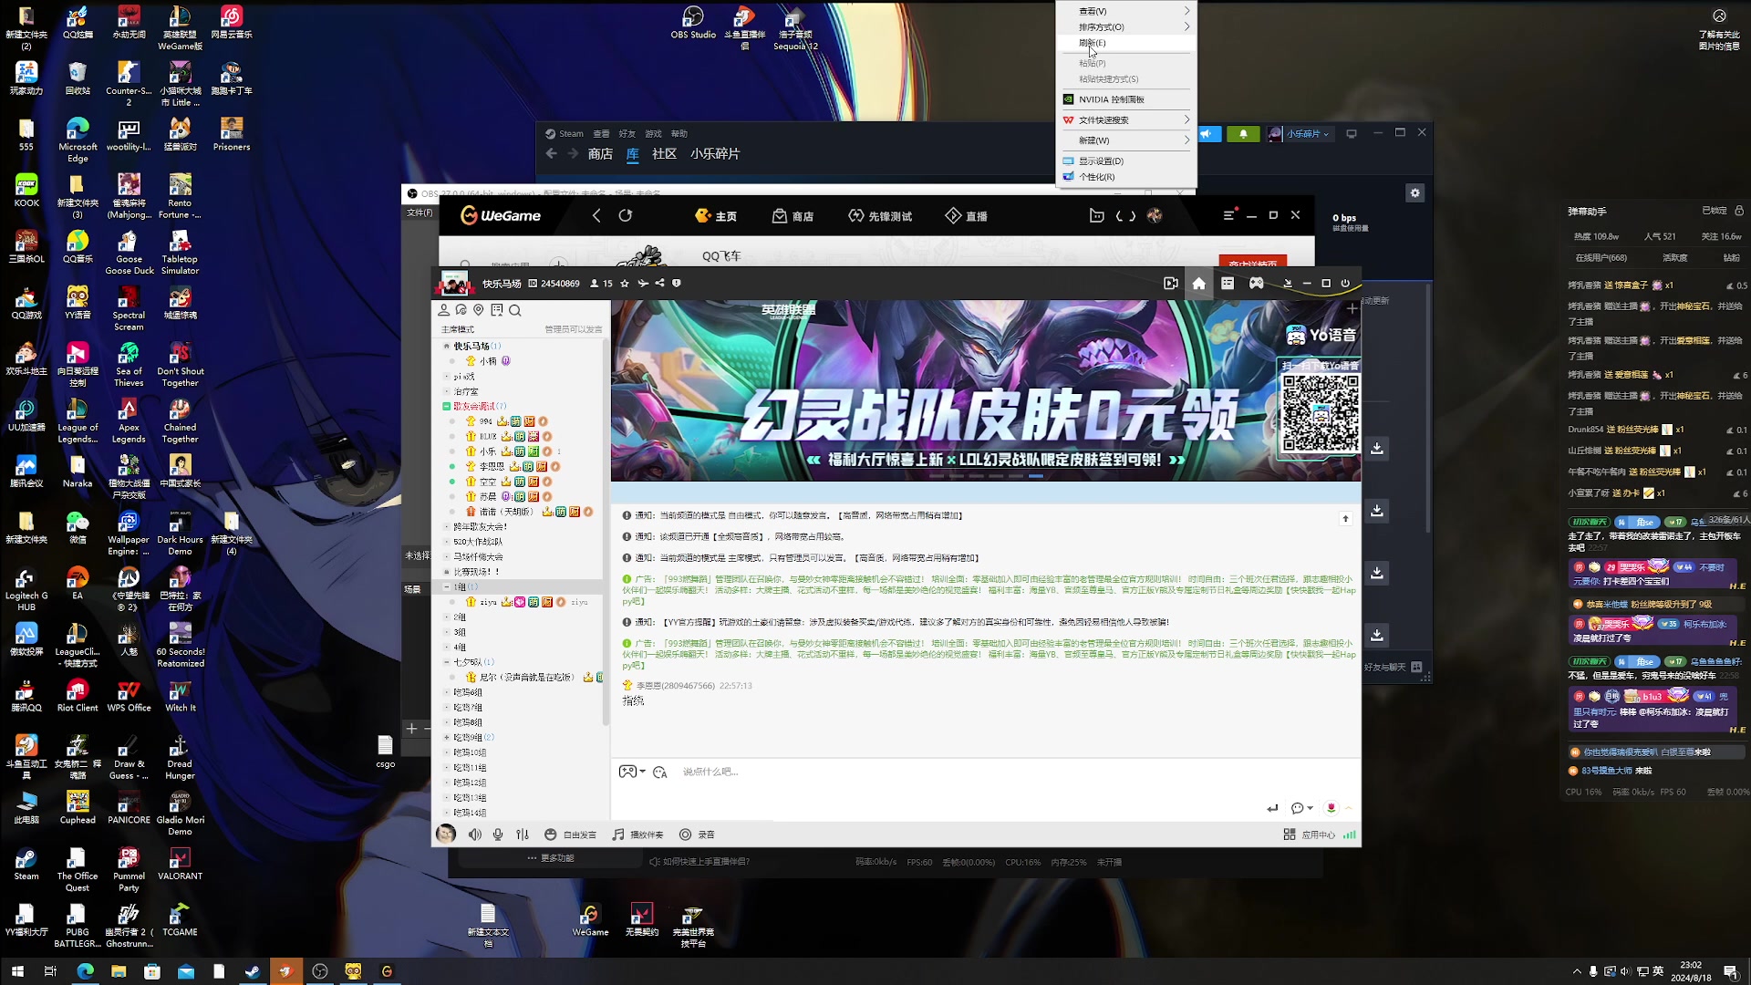Expand the 查看(V) submenu arrow
The height and width of the screenshot is (985, 1751).
[x=1186, y=11]
